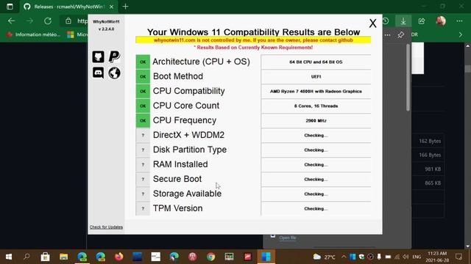Close the Releases browser tab
471x264 pixels.
coord(111,7)
